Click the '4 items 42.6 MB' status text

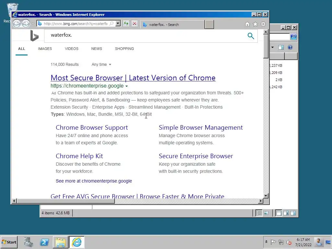(x=56, y=213)
